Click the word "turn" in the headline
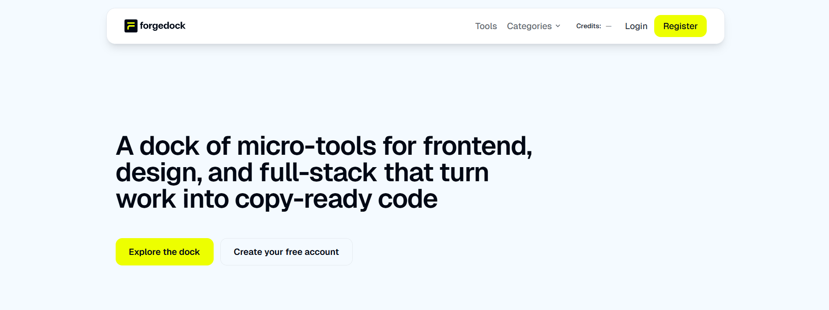This screenshot has width=829, height=310. pos(464,172)
